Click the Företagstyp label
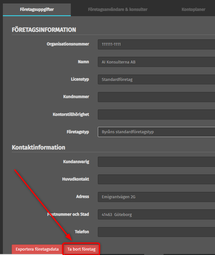The height and width of the screenshot is (255, 215). [x=78, y=132]
